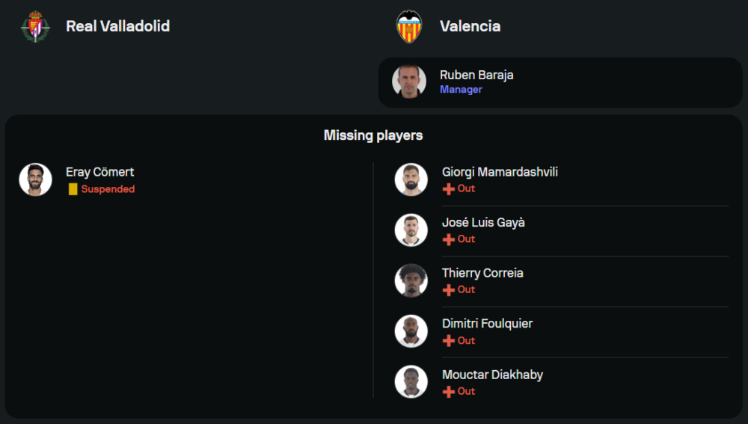
Task: Click the red injury cross under Giorgi Mamardashvili
Action: click(449, 189)
